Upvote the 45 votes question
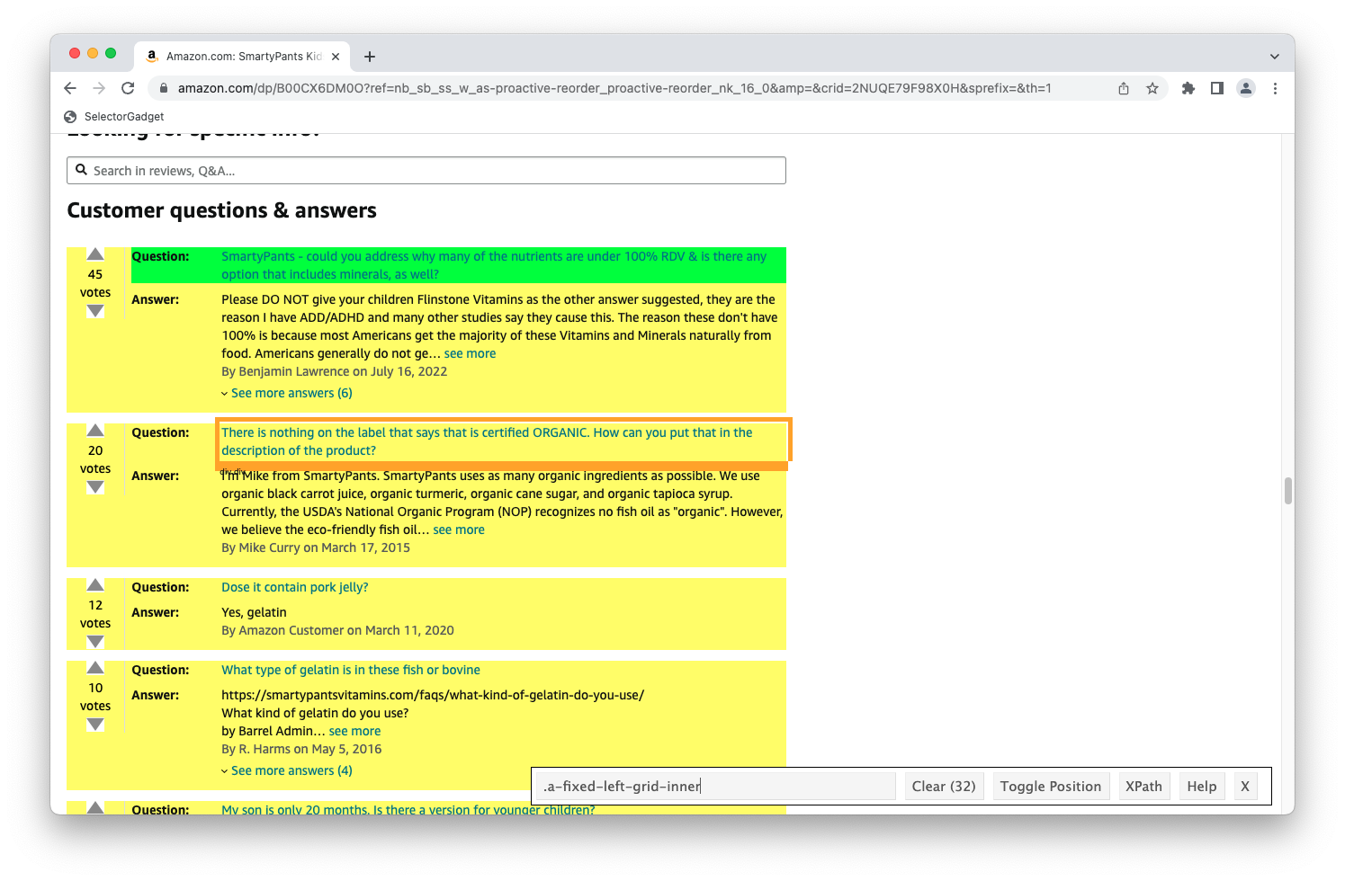This screenshot has width=1345, height=881. pyautogui.click(x=95, y=254)
